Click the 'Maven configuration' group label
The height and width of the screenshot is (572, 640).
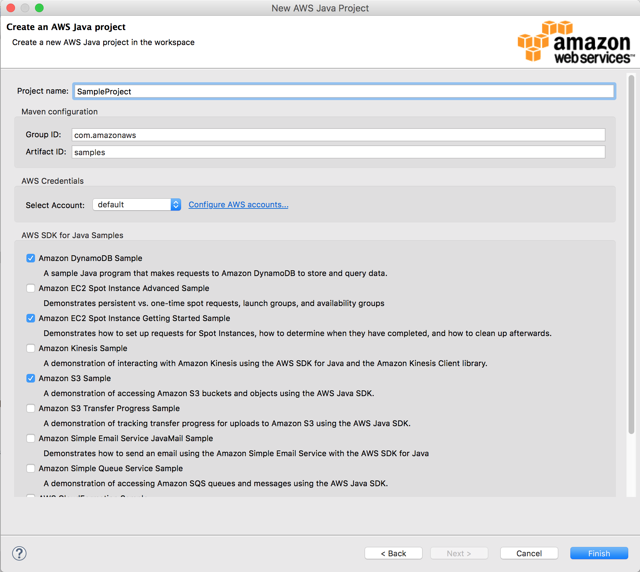(60, 112)
